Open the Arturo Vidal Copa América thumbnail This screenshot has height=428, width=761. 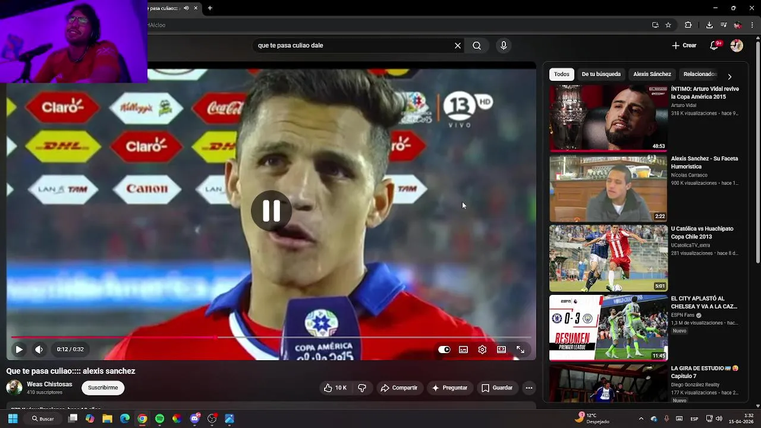pos(608,118)
